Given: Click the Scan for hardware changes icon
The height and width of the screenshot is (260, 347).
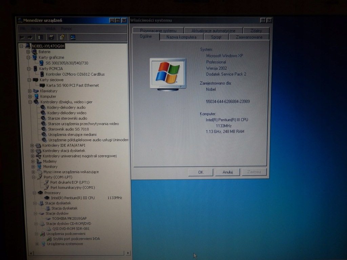Looking at the screenshot, I should (x=73, y=37).
